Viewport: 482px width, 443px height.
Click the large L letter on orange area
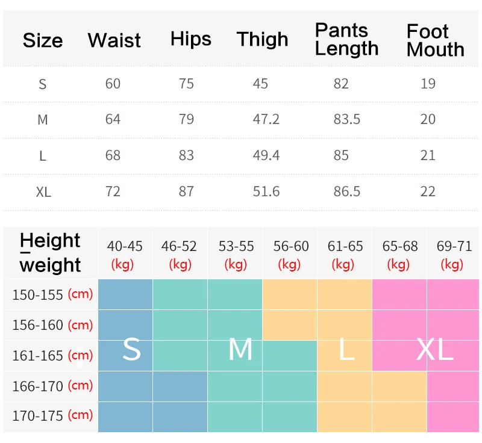[x=346, y=350]
